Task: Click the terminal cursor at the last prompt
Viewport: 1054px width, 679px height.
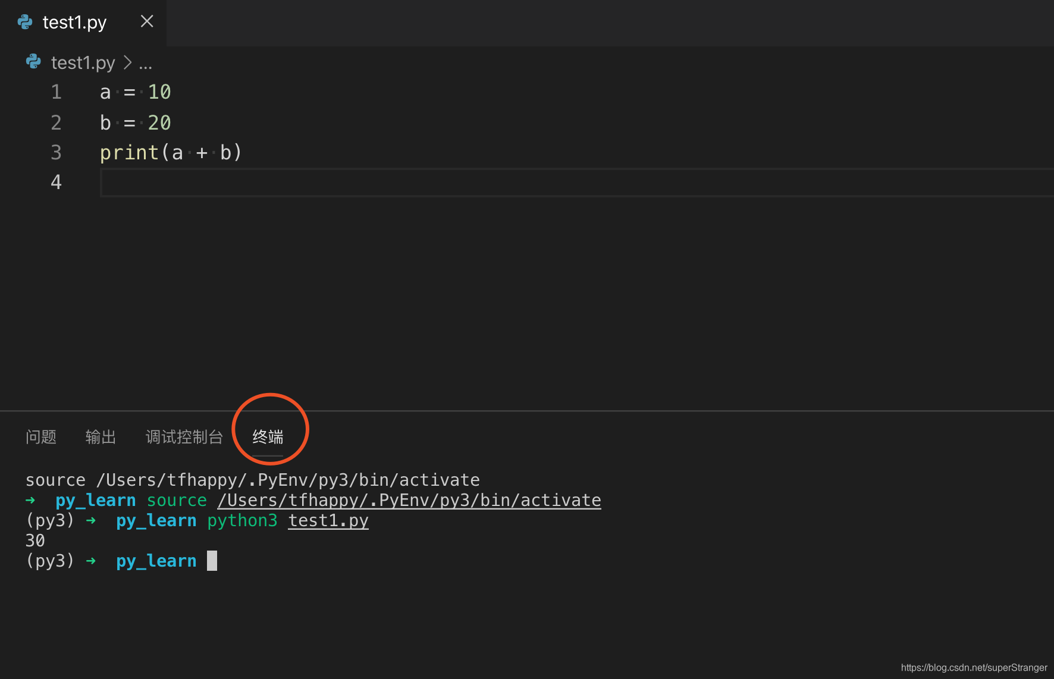Action: [x=212, y=561]
